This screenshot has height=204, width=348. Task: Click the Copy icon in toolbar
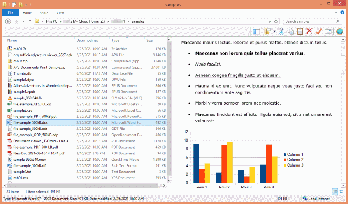(291, 31)
